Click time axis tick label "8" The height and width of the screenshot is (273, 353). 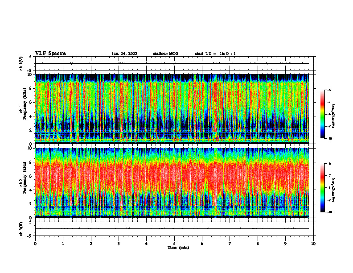point(258,244)
